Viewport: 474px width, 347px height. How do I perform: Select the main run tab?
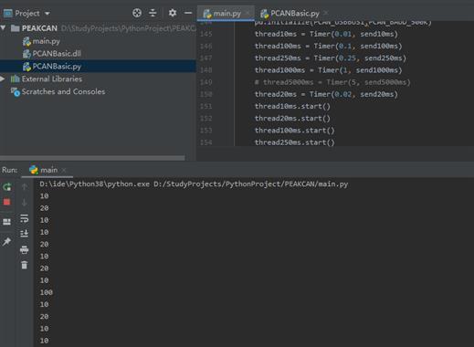click(x=48, y=170)
